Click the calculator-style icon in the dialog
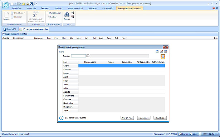The height and width of the screenshot is (137, 220). 166,51
